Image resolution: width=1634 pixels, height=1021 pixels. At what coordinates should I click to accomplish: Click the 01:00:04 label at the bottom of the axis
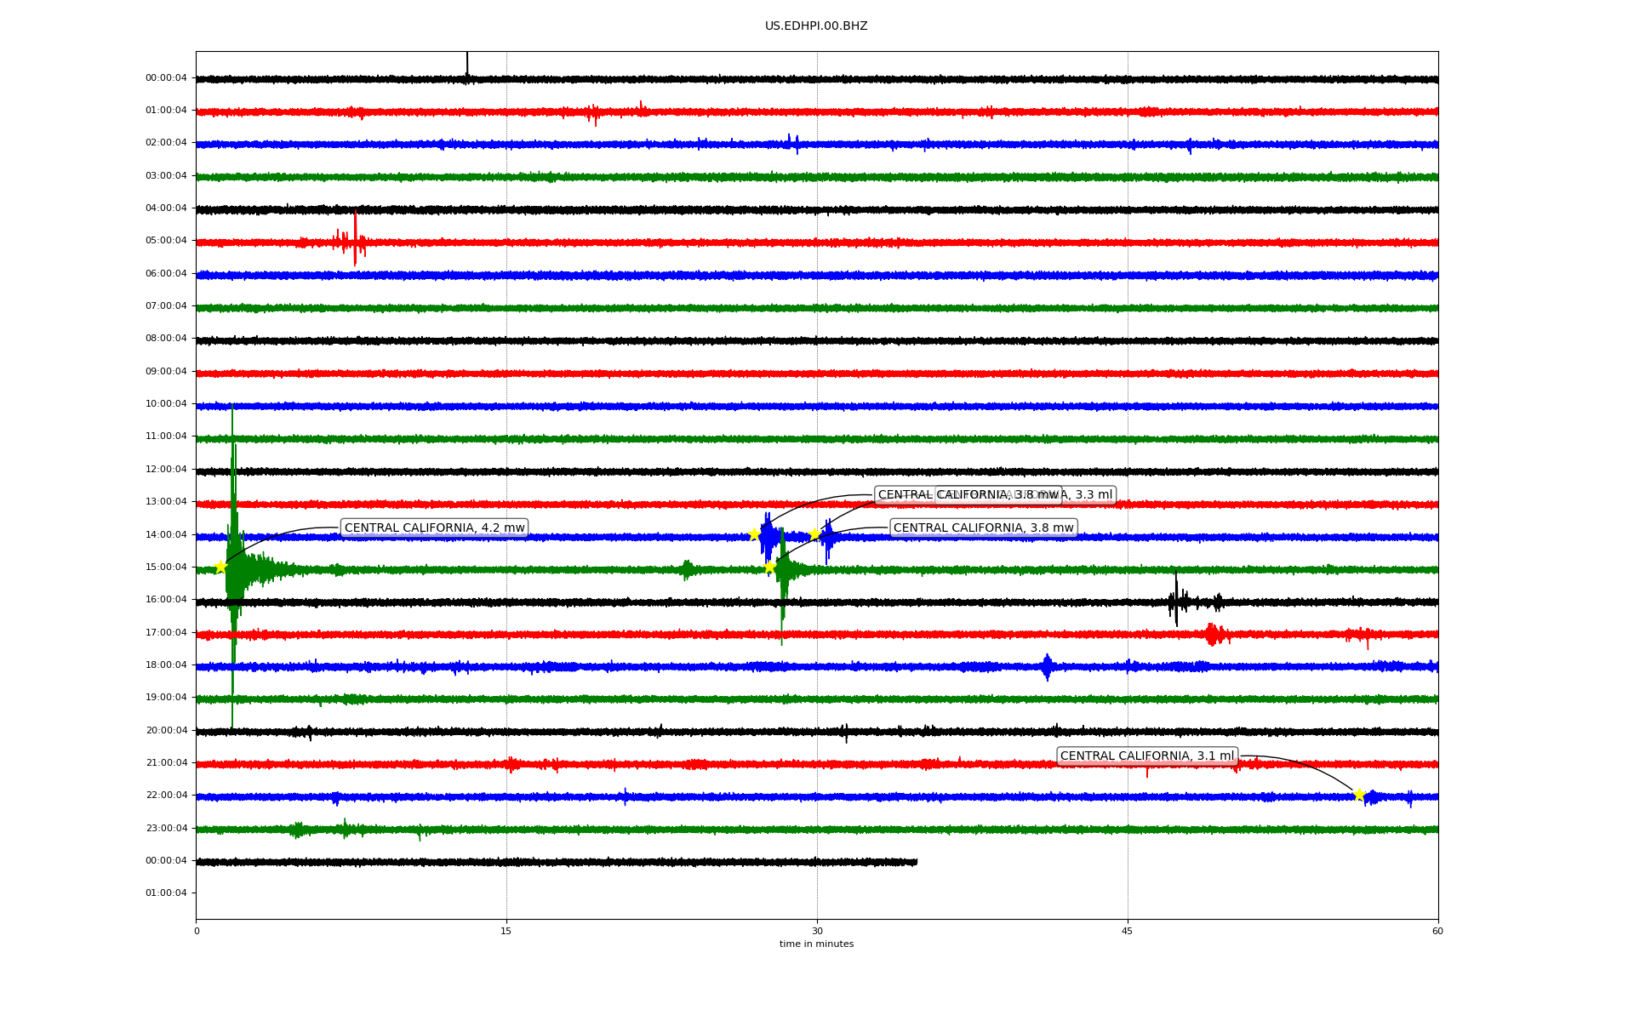coord(166,893)
